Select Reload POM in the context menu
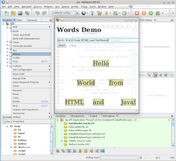The height and width of the screenshot is (161, 176). pyautogui.click(x=31, y=78)
